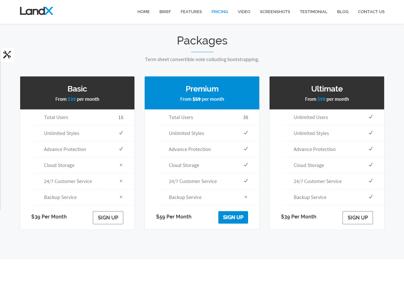Click the Premium plan Backup Service cross icon
The image size is (404, 286).
click(x=246, y=197)
